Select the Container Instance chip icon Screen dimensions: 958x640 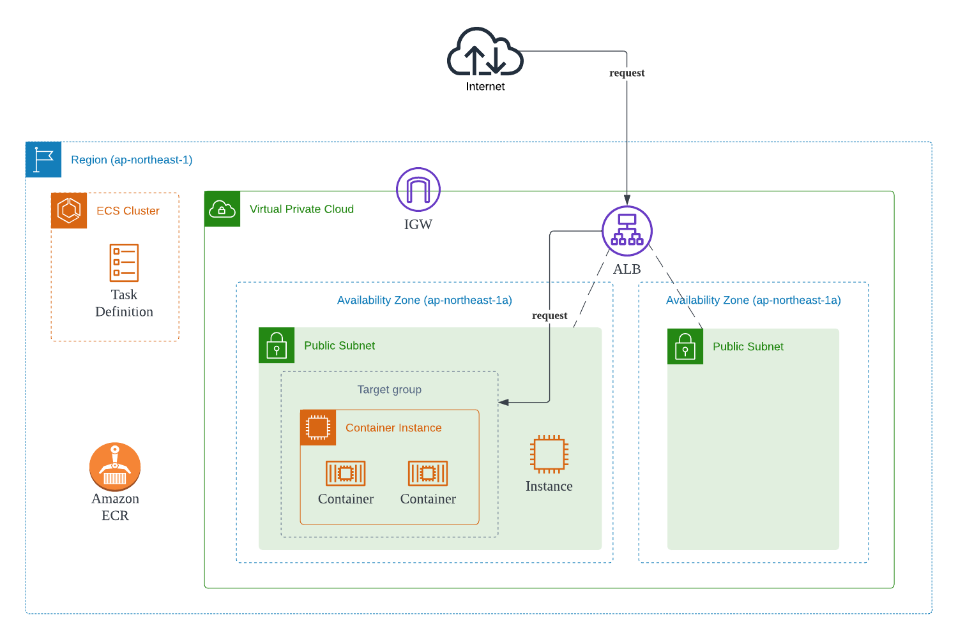(x=318, y=428)
